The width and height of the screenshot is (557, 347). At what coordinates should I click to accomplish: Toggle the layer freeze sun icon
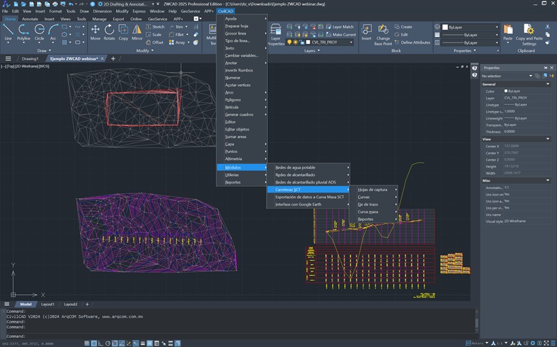[295, 42]
